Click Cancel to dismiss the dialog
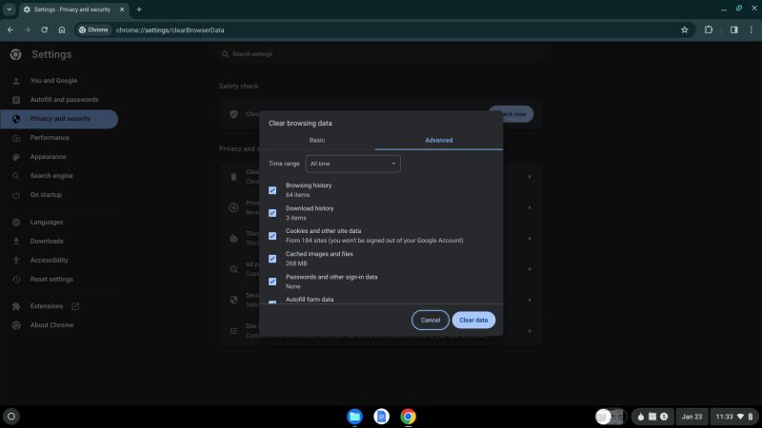 pos(430,320)
